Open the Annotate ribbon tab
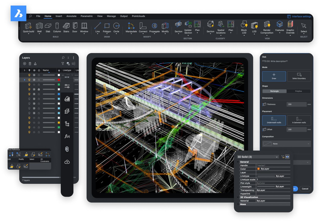This screenshot has height=222, width=321. [x=71, y=16]
